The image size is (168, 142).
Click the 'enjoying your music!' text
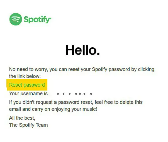(x=74, y=109)
